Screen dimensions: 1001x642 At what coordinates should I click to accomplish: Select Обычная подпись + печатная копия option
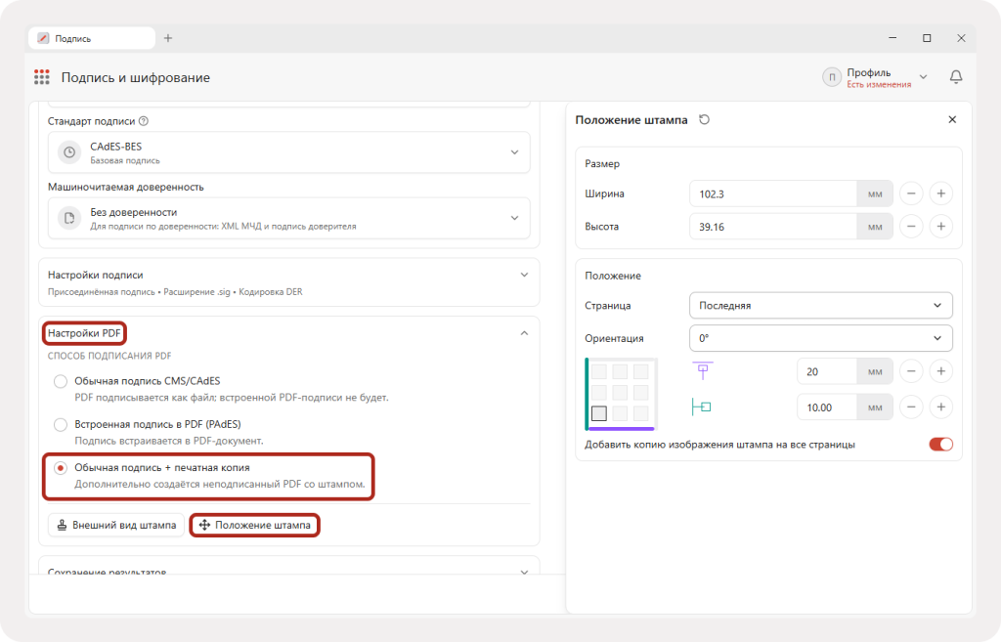point(61,468)
